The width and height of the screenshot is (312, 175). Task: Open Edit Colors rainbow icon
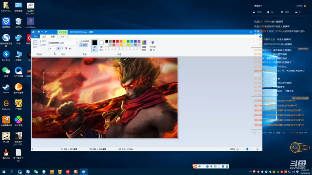tap(144, 42)
